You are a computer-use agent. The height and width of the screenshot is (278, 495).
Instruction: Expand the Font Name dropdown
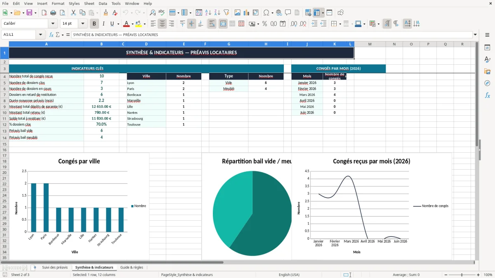52,24
